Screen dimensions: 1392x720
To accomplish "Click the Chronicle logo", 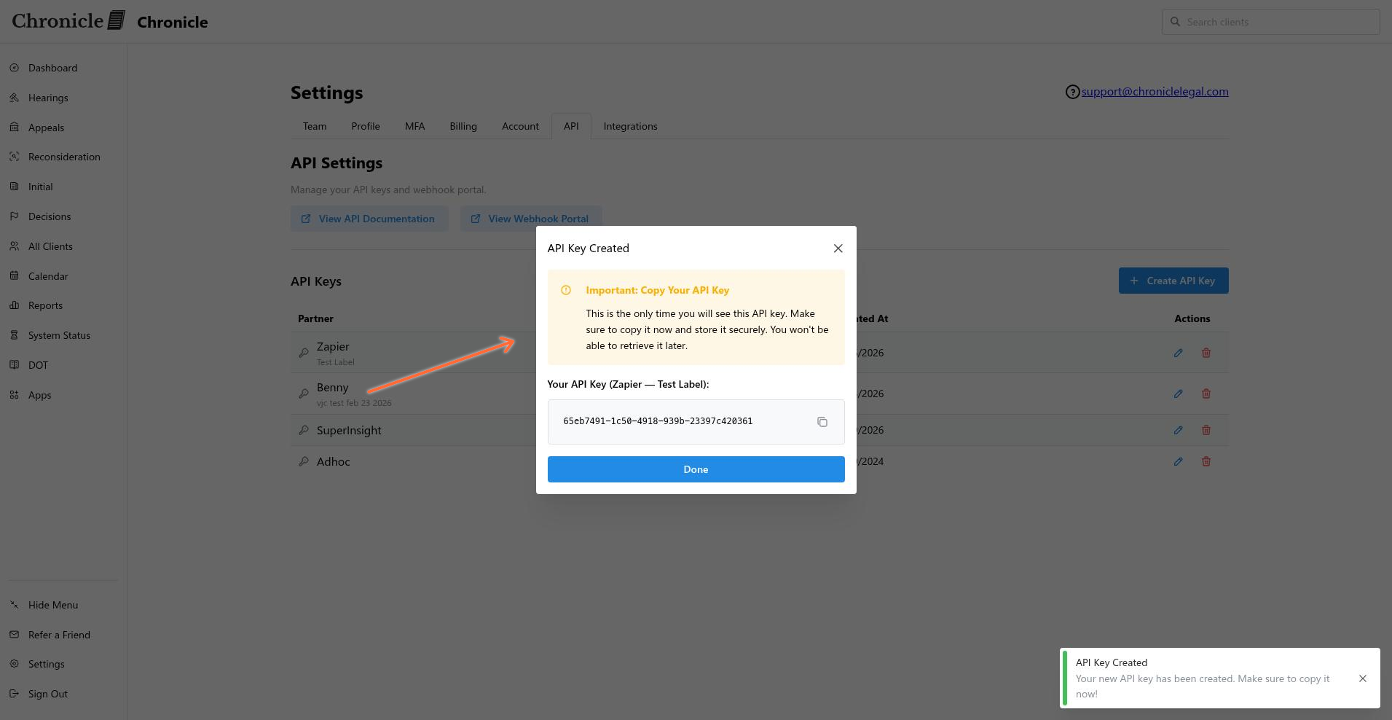I will 68,21.
